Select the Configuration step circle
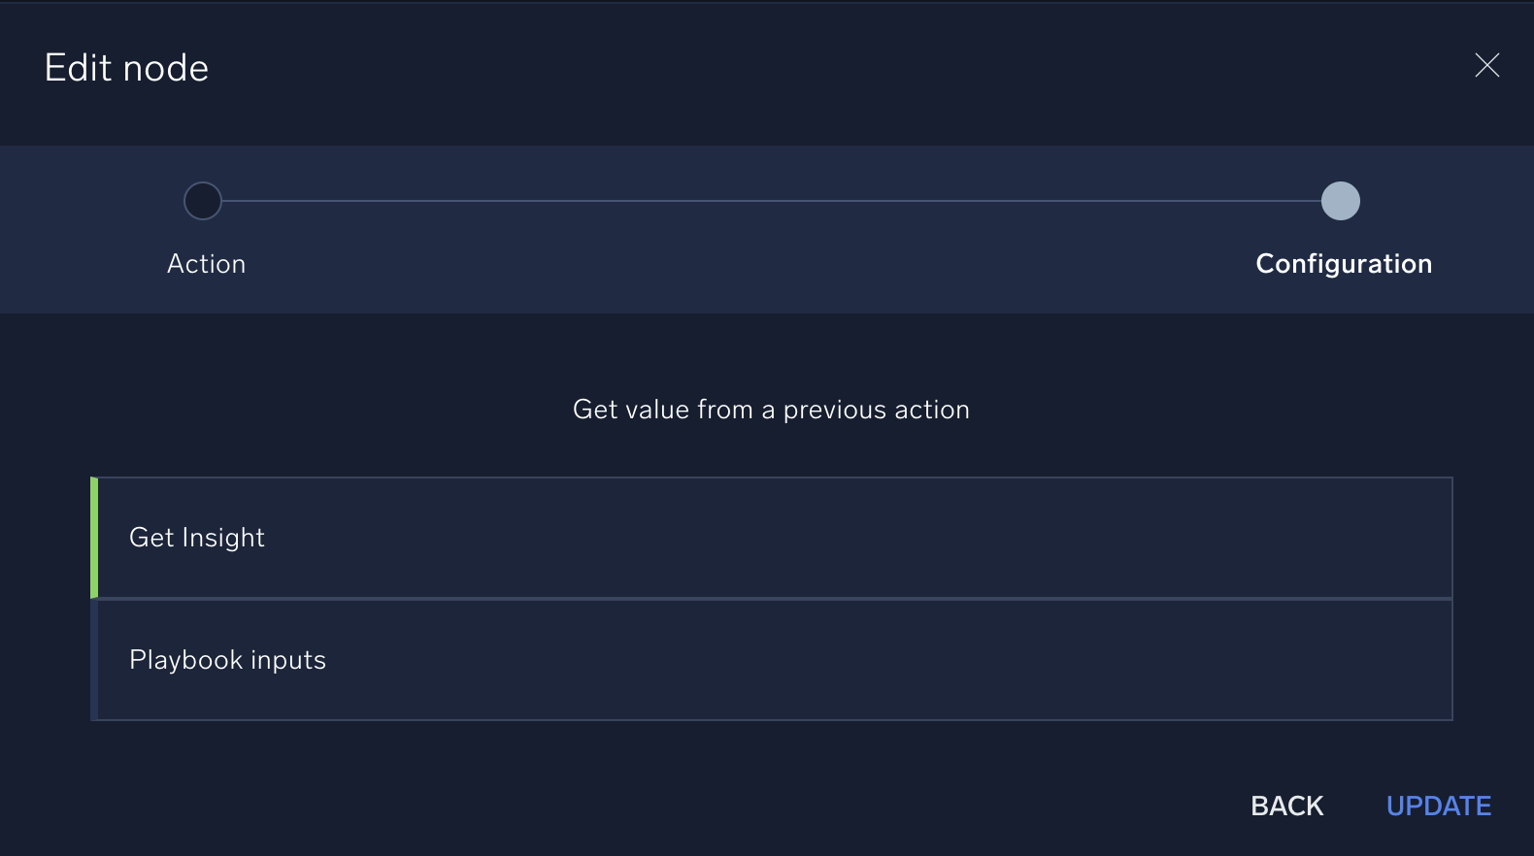Viewport: 1534px width, 856px height. coord(1341,201)
